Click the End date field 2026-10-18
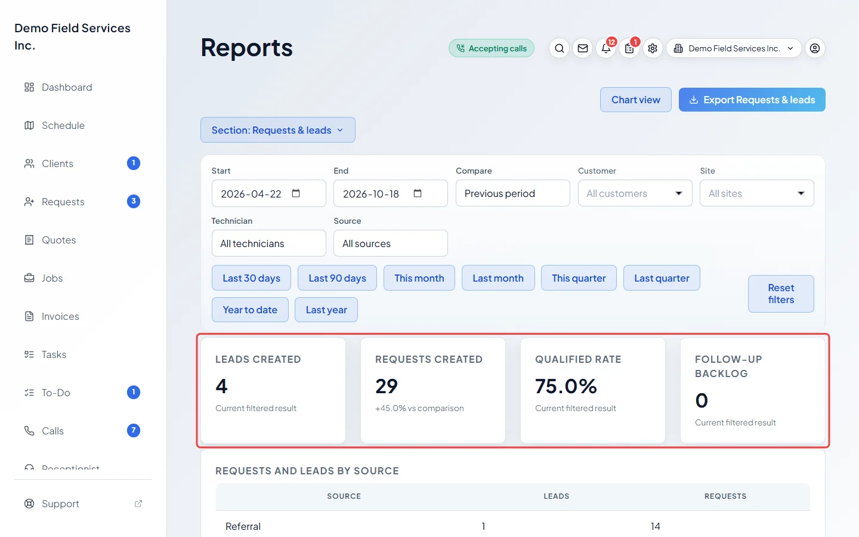The image size is (859, 537). point(391,193)
